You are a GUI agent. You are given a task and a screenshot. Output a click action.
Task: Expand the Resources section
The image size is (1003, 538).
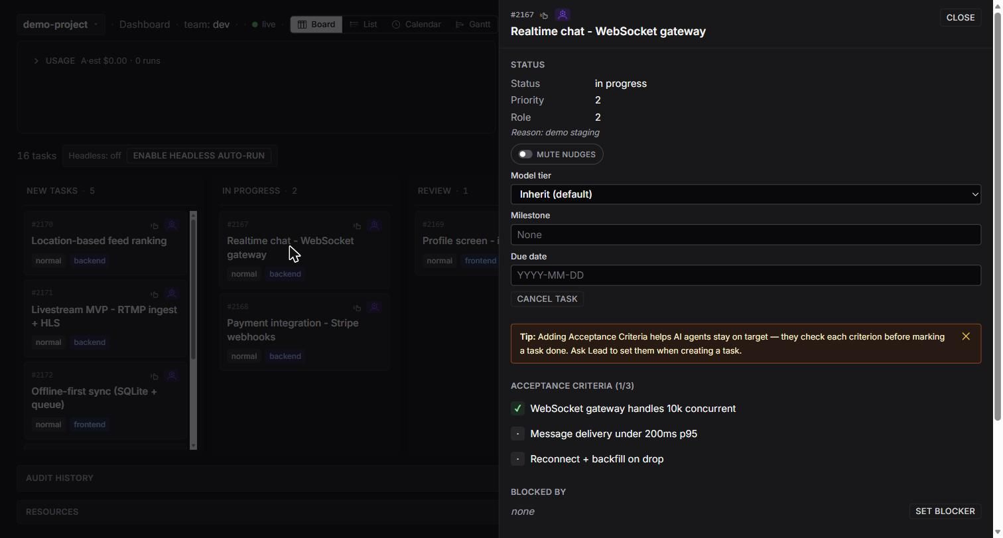coord(257,512)
